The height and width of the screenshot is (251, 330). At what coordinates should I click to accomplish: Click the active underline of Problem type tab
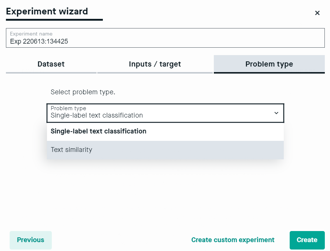click(x=269, y=73)
